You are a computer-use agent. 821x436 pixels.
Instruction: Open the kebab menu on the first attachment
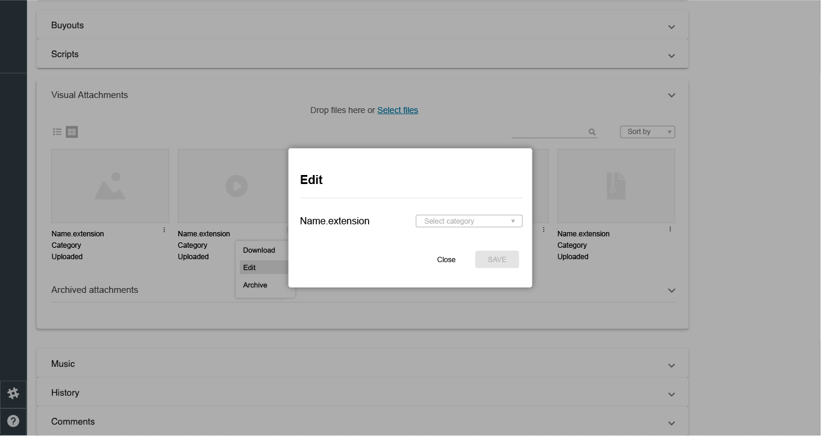click(163, 229)
